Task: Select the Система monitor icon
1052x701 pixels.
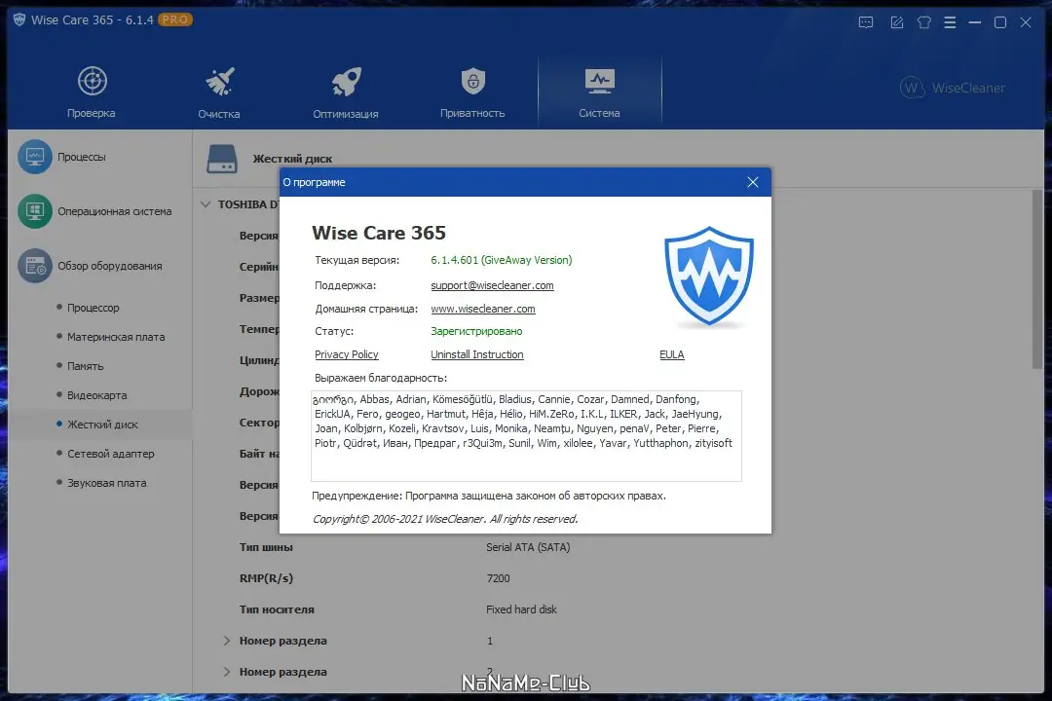Action: coord(599,81)
